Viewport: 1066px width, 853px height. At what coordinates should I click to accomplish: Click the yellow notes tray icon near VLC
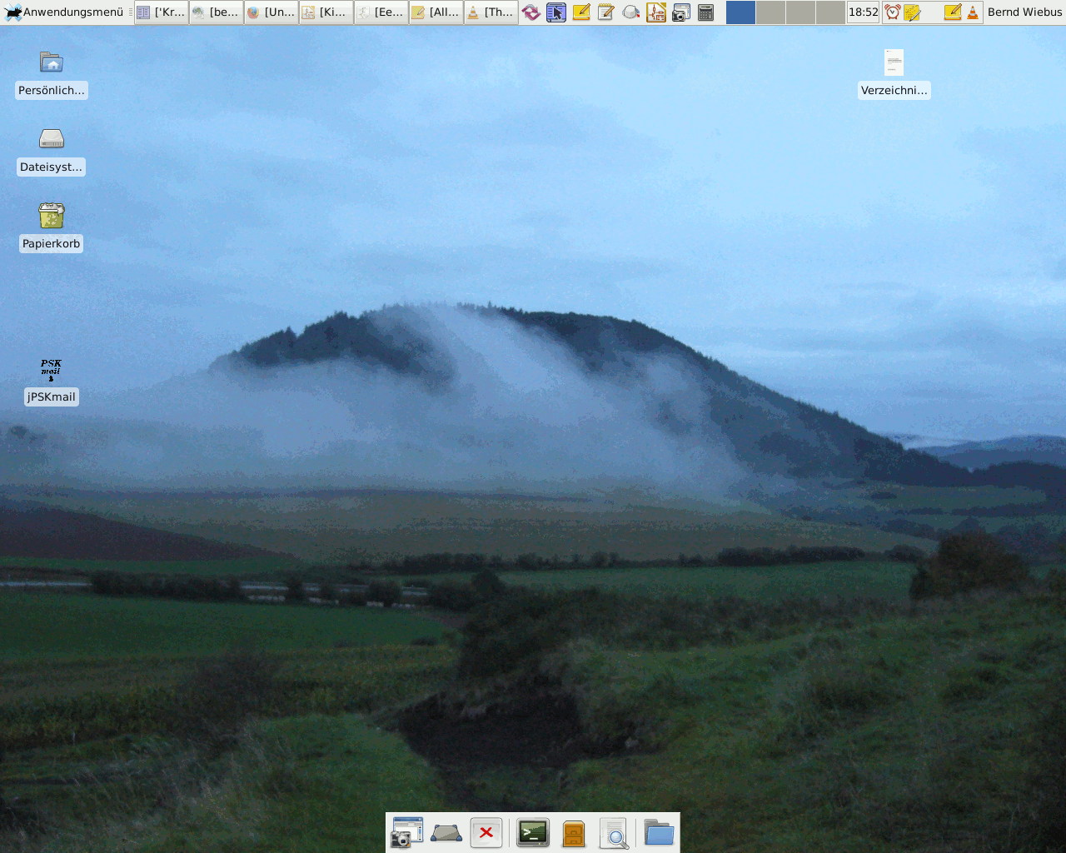point(952,12)
